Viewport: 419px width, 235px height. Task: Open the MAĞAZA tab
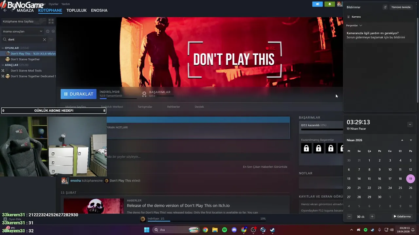pyautogui.click(x=25, y=10)
